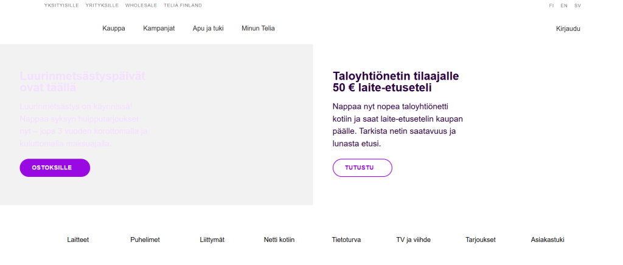Open the Netti kotiin category
623x265 pixels.
click(x=279, y=240)
